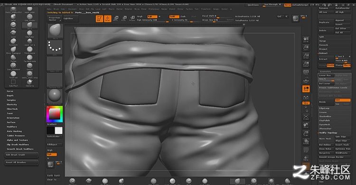Click Reset All Brushes

point(21,162)
